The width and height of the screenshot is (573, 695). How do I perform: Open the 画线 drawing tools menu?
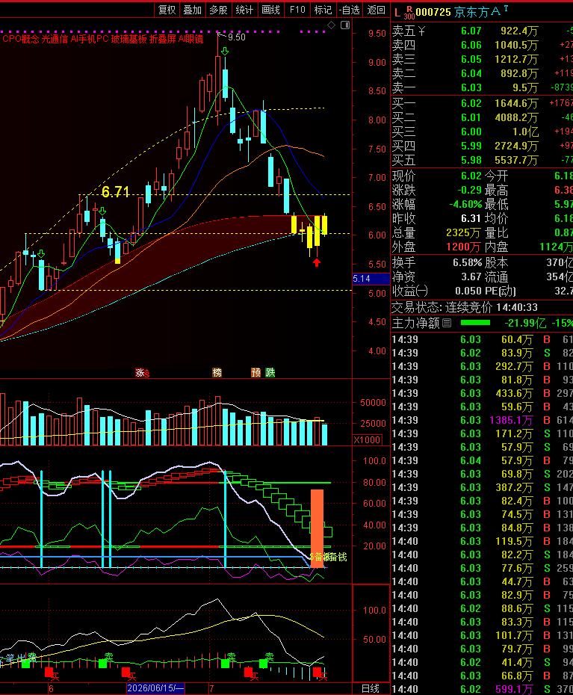click(270, 10)
